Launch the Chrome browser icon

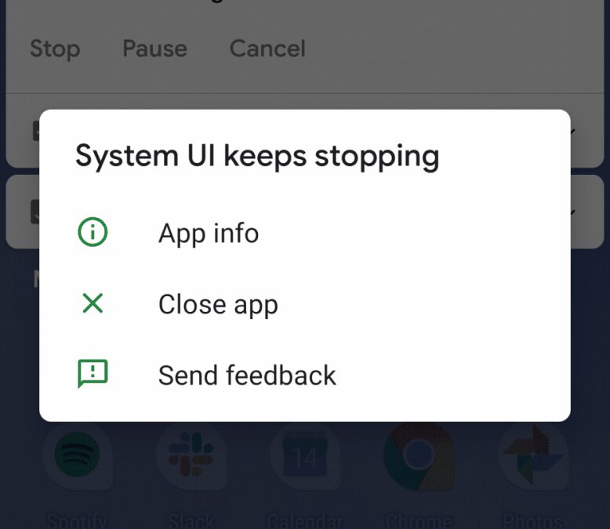coord(419,454)
